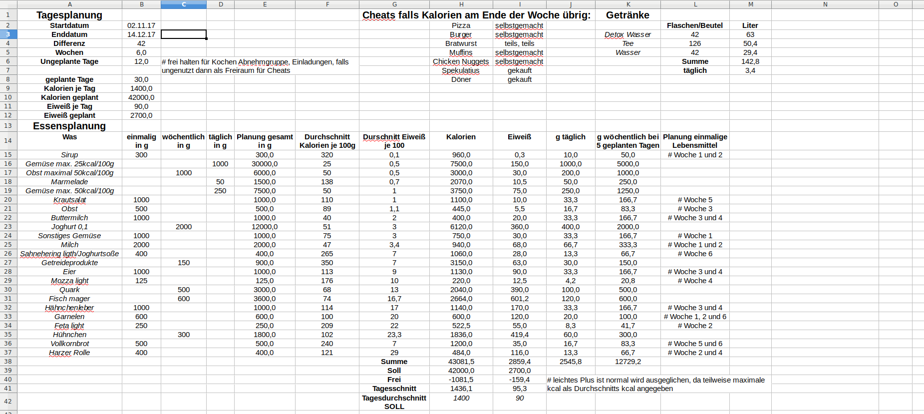924x414 pixels.
Task: Click the 'Chicken Nuggets' cell
Action: pyautogui.click(x=461, y=61)
